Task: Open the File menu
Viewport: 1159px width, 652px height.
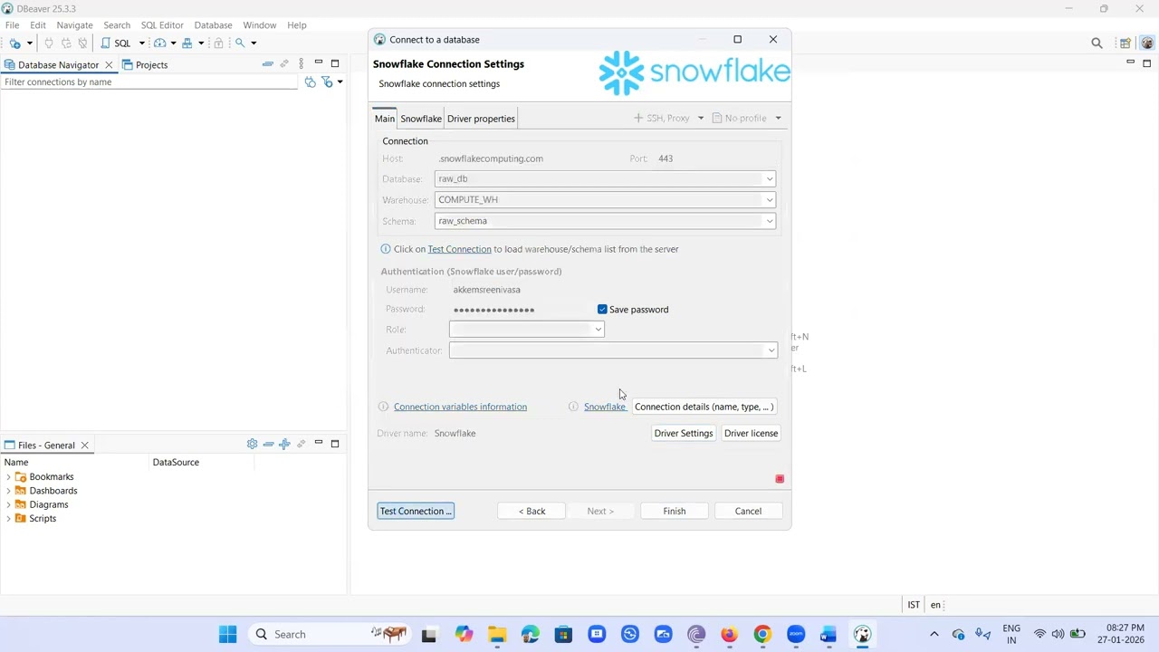Action: pyautogui.click(x=13, y=25)
